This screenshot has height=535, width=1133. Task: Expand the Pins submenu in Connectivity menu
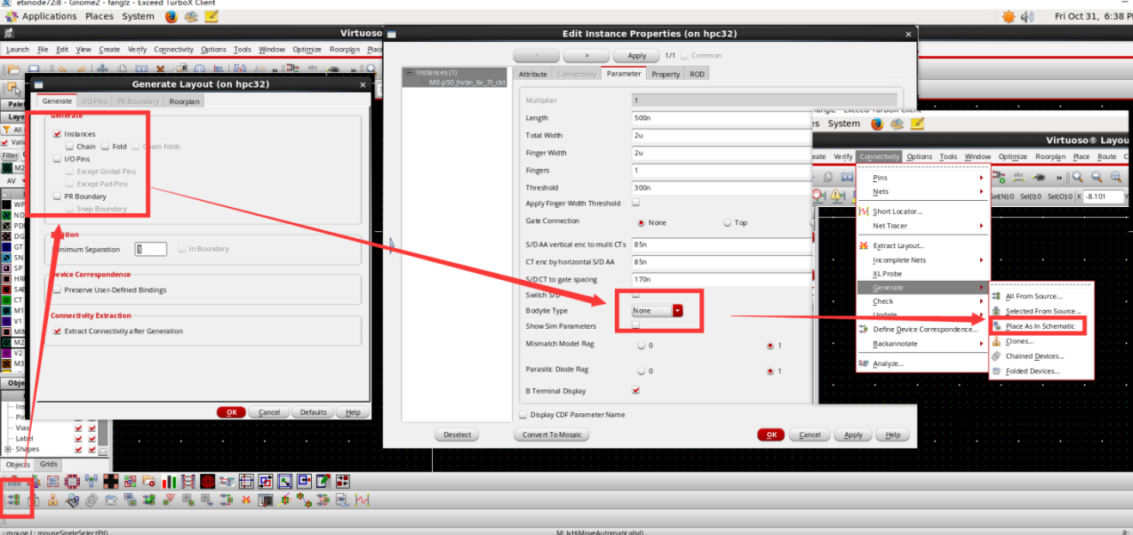[922, 178]
